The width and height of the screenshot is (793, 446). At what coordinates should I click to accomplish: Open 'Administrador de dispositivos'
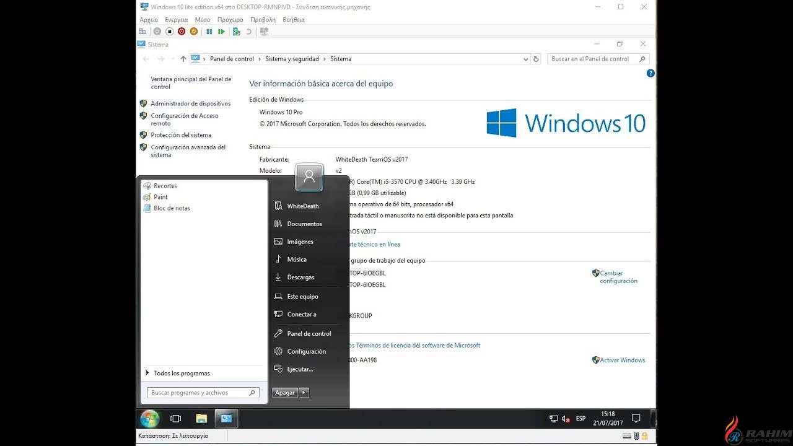pyautogui.click(x=190, y=103)
